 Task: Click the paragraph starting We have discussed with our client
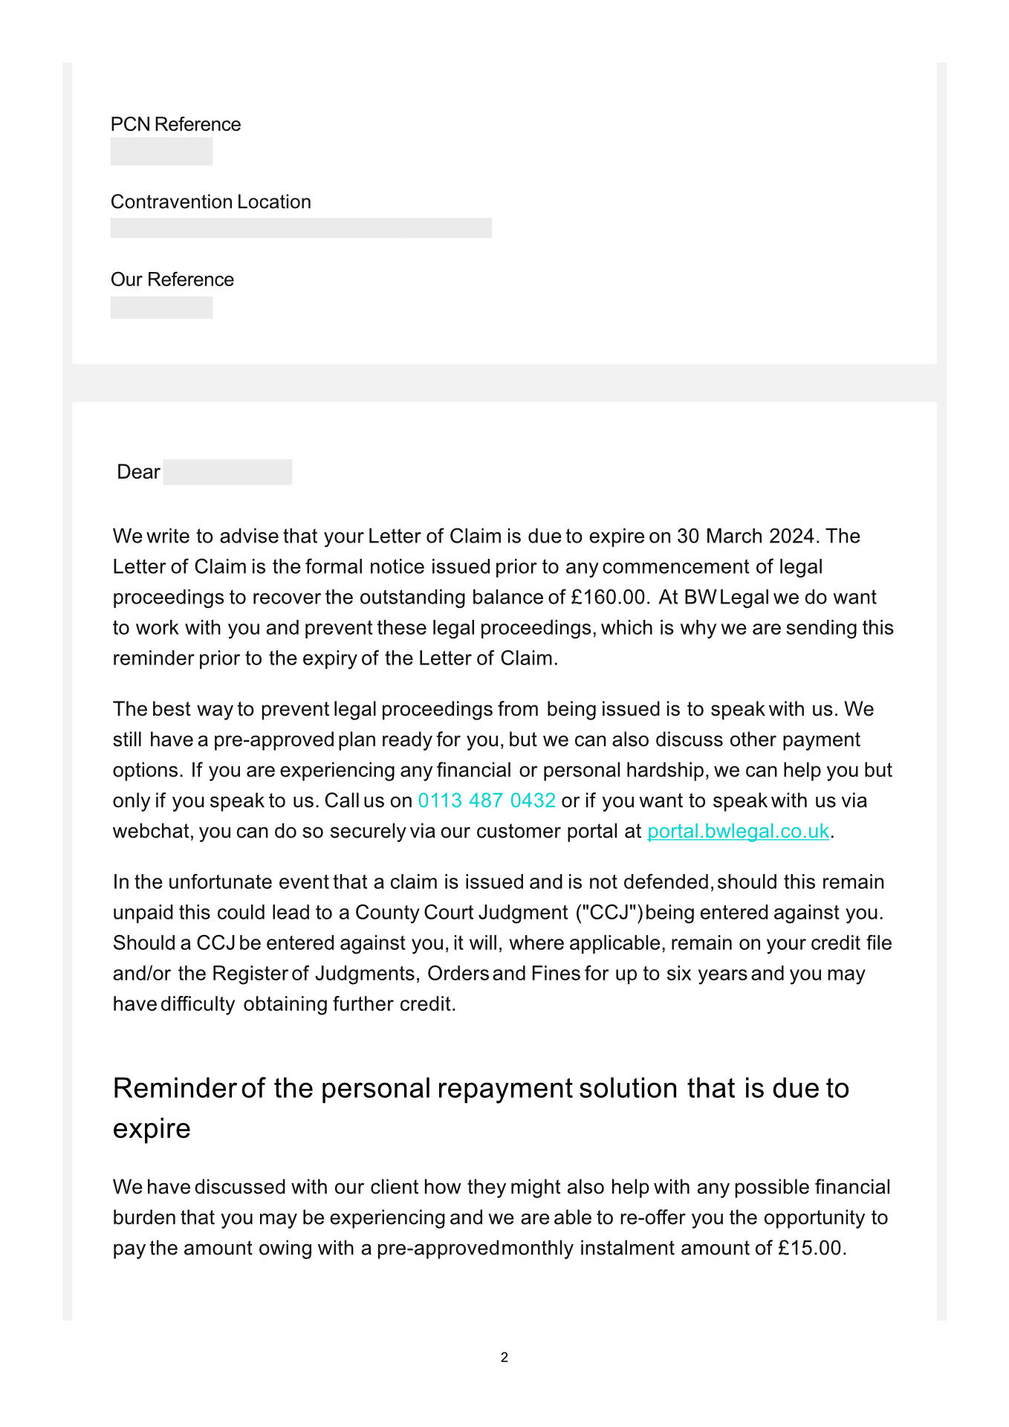coord(502,1217)
